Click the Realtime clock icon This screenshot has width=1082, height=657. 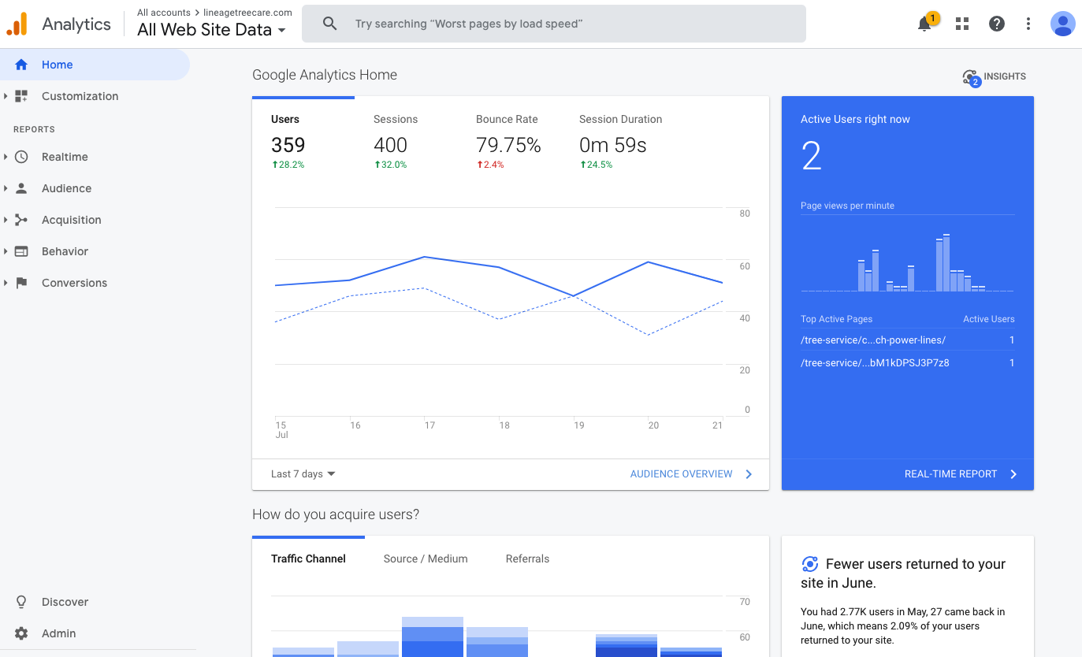tap(21, 157)
